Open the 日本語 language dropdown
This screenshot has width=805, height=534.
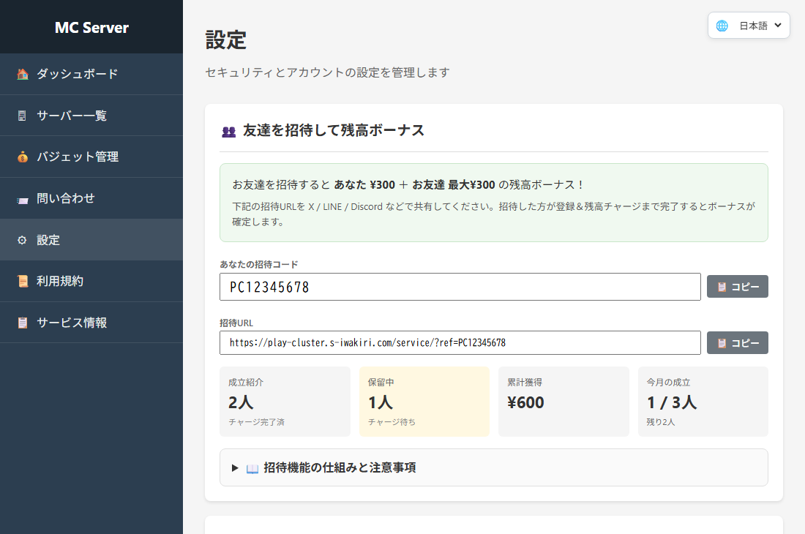pos(749,26)
